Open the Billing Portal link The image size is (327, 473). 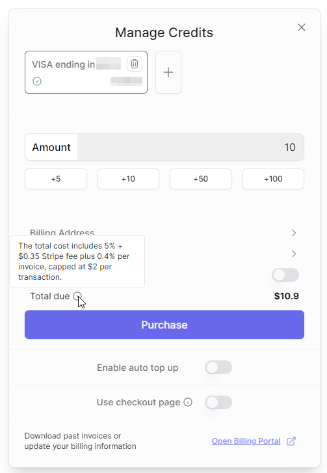(246, 441)
